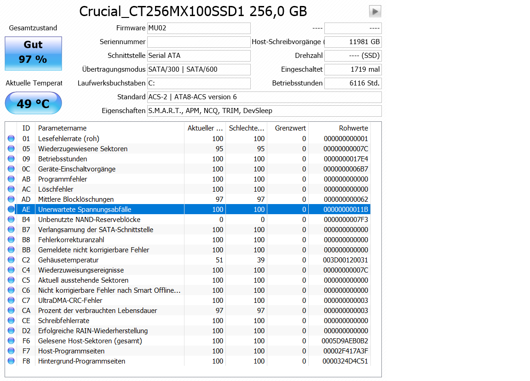Click the status orb for Gehäusetemperatur

point(11,260)
